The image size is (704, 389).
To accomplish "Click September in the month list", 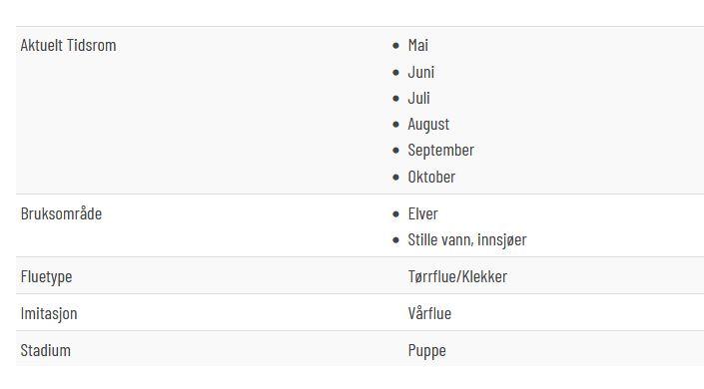I will coord(440,151).
